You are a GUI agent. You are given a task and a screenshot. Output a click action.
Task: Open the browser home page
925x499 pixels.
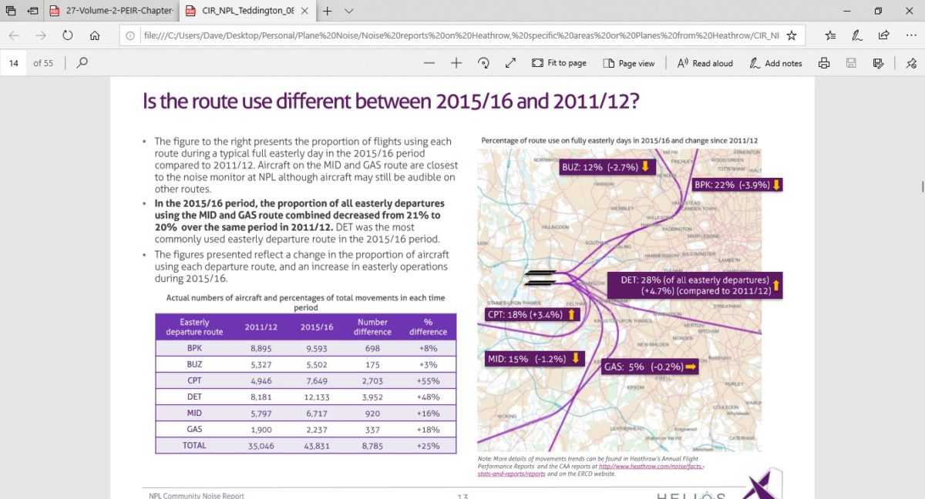[x=95, y=35]
